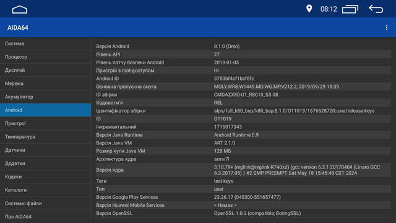Open the recent apps overview icon

(x=350, y=9)
